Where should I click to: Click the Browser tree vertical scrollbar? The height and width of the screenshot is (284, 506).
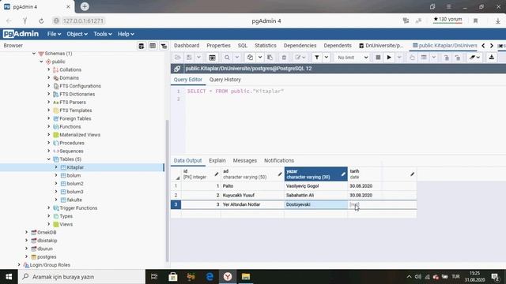(167, 191)
